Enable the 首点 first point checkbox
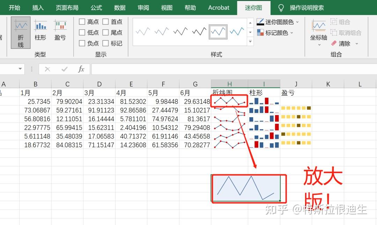This screenshot has height=225, width=377. pyautogui.click(x=105, y=22)
